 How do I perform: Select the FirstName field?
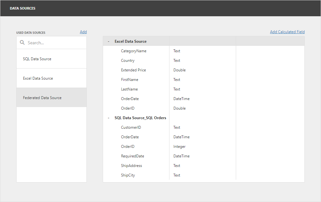[x=129, y=79]
